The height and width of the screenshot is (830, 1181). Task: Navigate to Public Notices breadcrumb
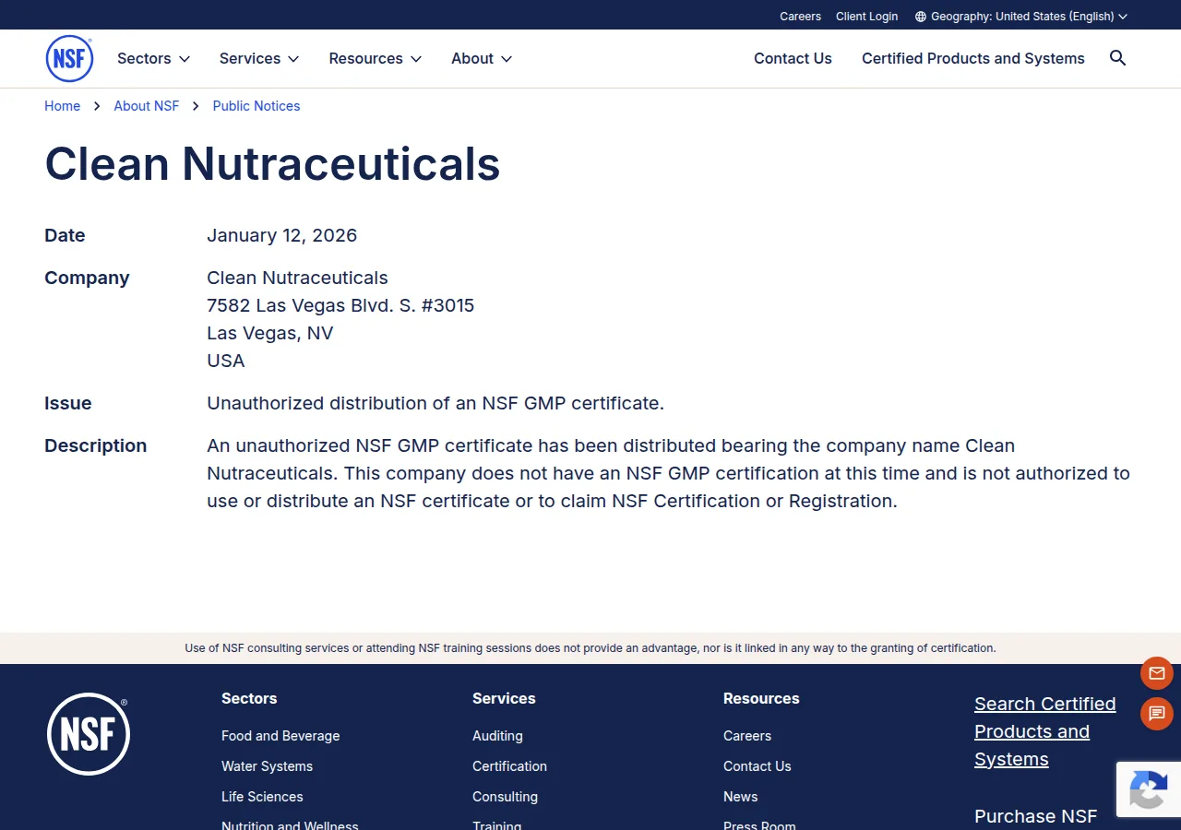(256, 106)
